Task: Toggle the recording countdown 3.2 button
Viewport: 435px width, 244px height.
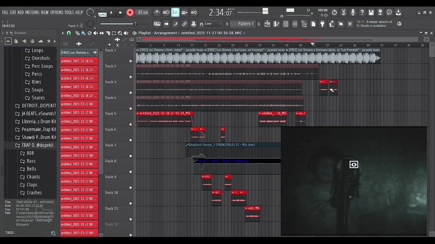Action: coord(175,13)
